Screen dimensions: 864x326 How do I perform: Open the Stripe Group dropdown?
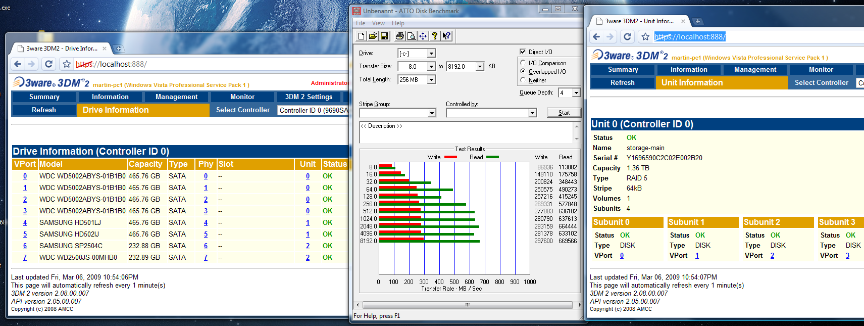(432, 113)
